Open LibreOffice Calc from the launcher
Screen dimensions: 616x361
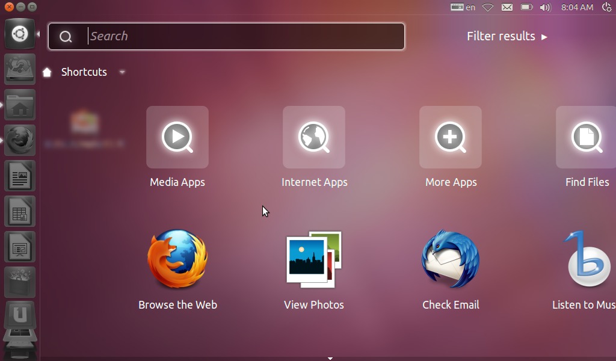click(x=20, y=211)
